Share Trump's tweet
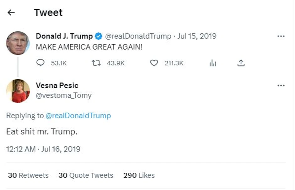 click(241, 63)
